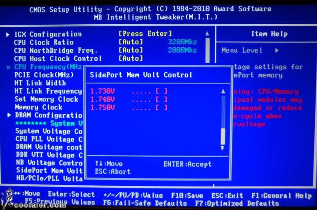Viewport: 317px width, 210px height.
Task: Click the main menu scrollbar up arrow
Action: click(207, 34)
